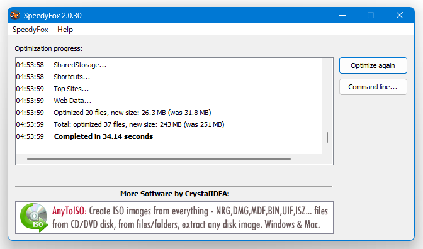Click the 'Optimization progress:' label
Image resolution: width=423 pixels, height=249 pixels.
(48, 48)
